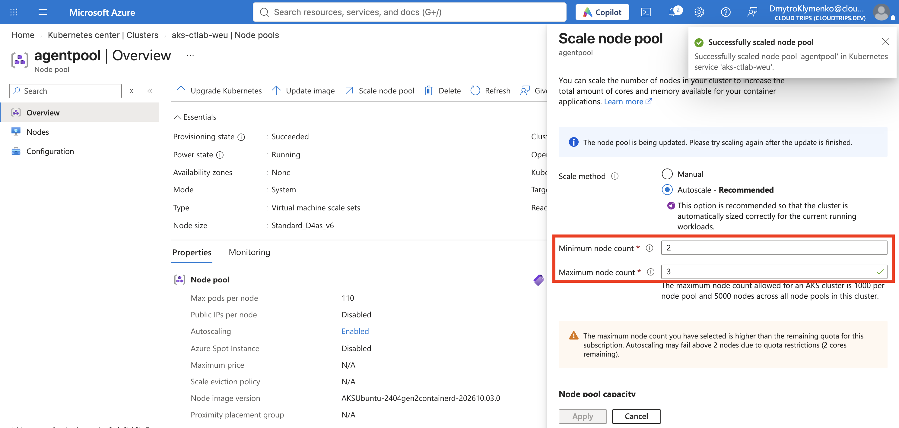Focus the top resource search box

(409, 12)
